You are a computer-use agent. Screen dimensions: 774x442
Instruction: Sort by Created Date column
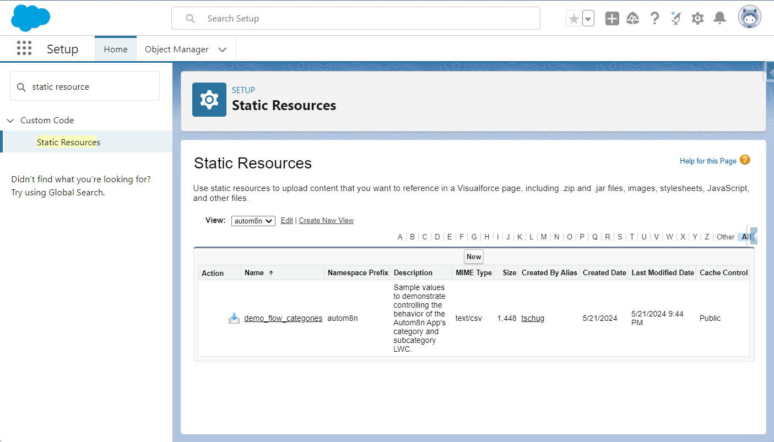(x=604, y=272)
